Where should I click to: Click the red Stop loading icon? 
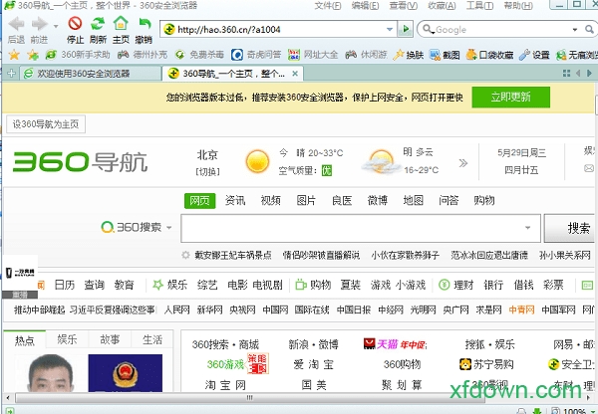click(x=75, y=24)
